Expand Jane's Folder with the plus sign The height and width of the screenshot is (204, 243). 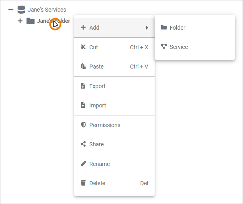(20, 21)
